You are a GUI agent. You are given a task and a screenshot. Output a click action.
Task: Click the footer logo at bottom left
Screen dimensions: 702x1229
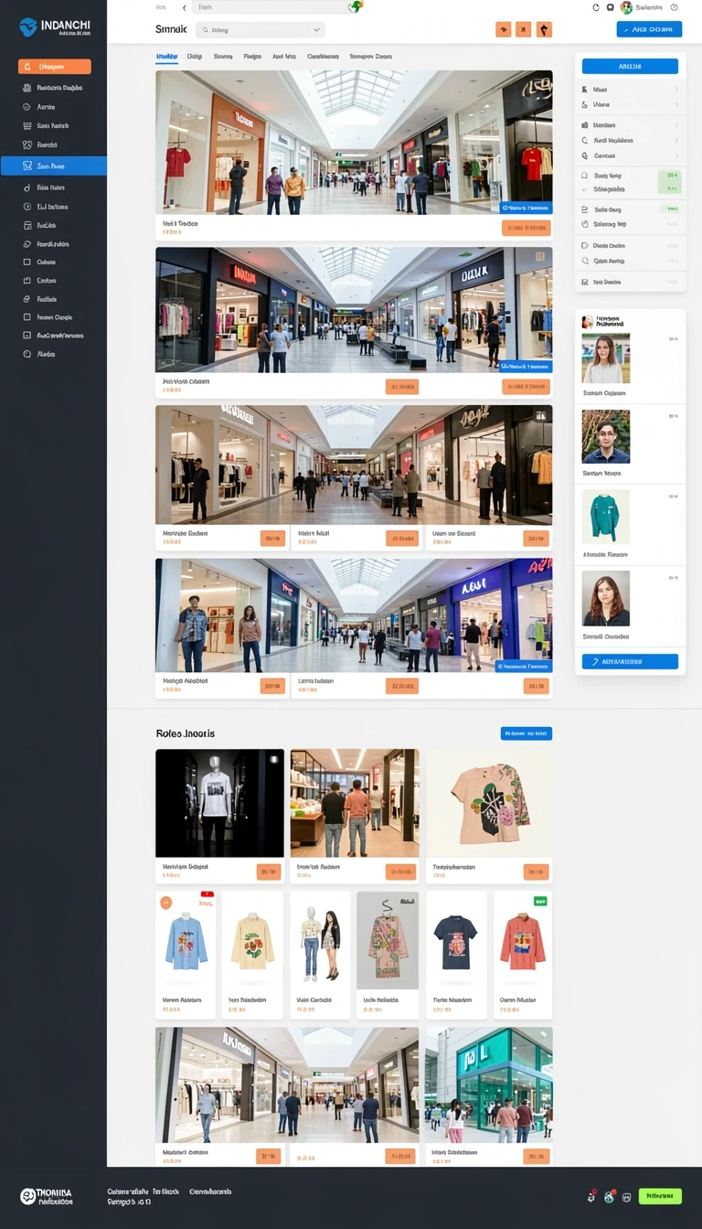click(x=47, y=1196)
